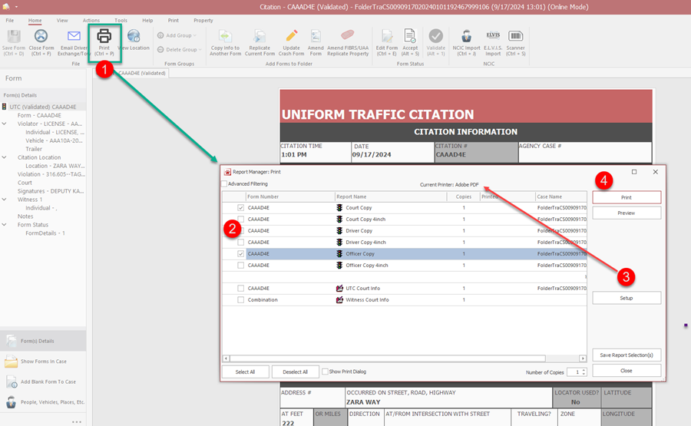Switch to the Actions ribbon tab
691x426 pixels.
point(91,20)
